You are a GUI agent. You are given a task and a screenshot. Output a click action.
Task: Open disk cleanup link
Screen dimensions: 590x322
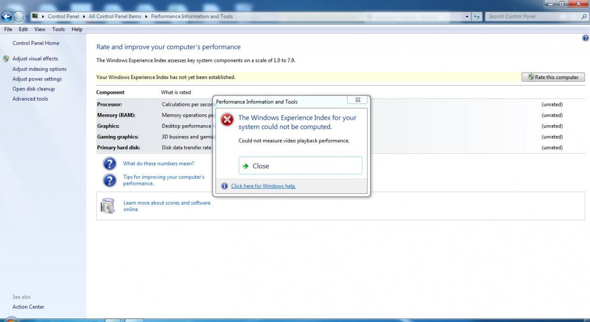click(33, 89)
